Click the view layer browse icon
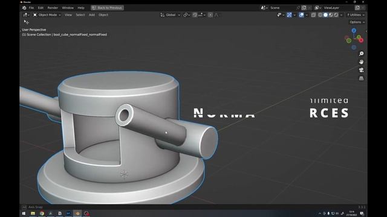 click(317, 8)
